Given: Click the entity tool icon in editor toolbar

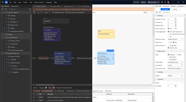Looking at the screenshot, I should pyautogui.click(x=38, y=12).
